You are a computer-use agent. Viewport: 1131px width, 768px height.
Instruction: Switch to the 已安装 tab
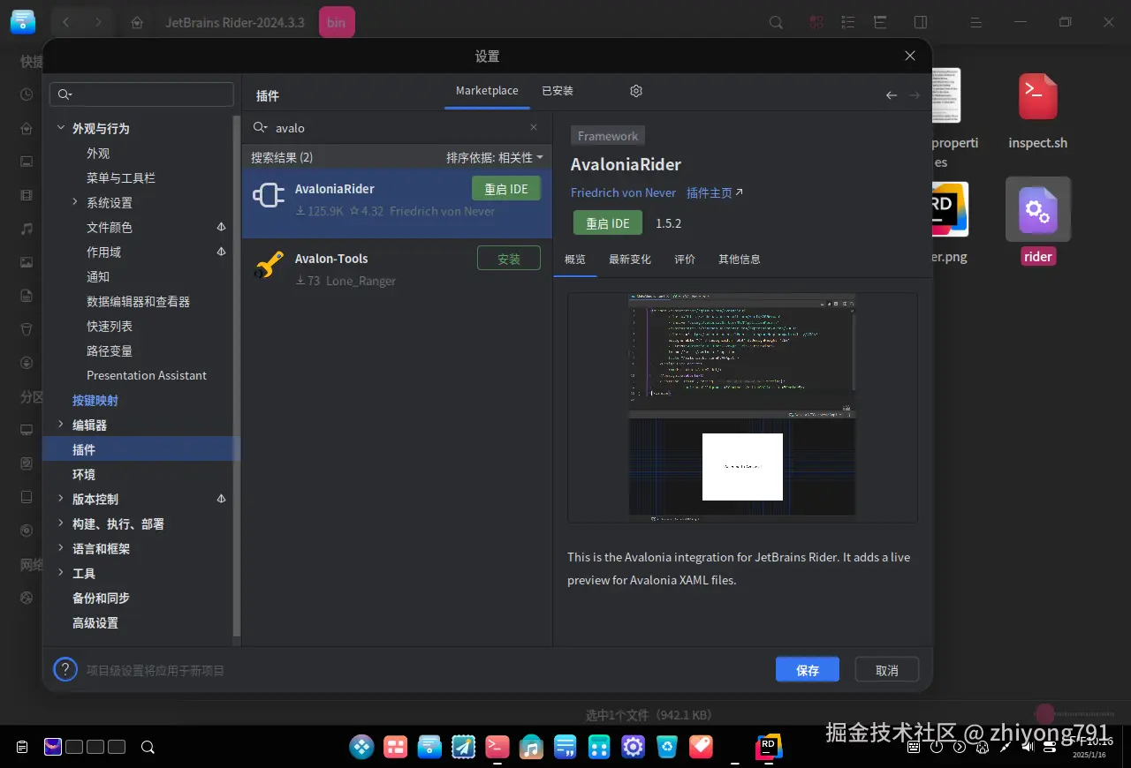558,91
